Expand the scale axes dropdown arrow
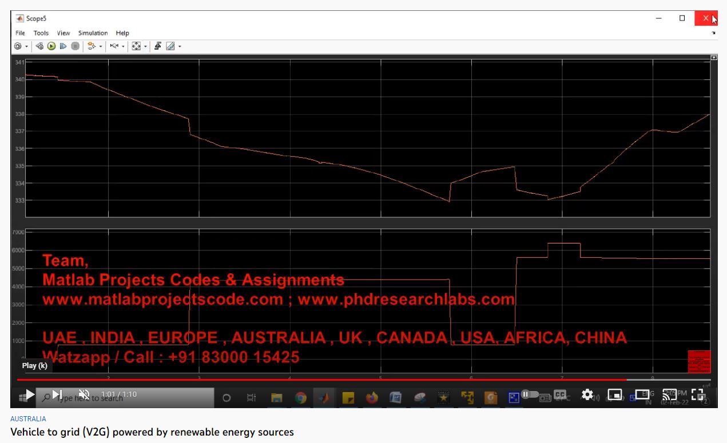This screenshot has height=443, width=727. pyautogui.click(x=145, y=46)
